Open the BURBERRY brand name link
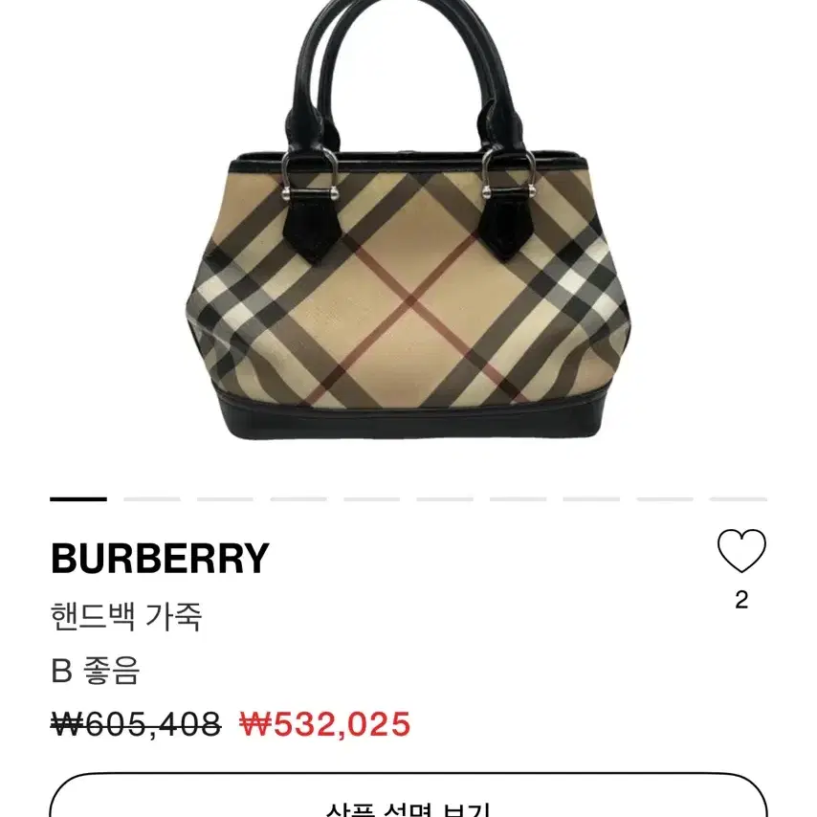This screenshot has height=817, width=817. [160, 558]
